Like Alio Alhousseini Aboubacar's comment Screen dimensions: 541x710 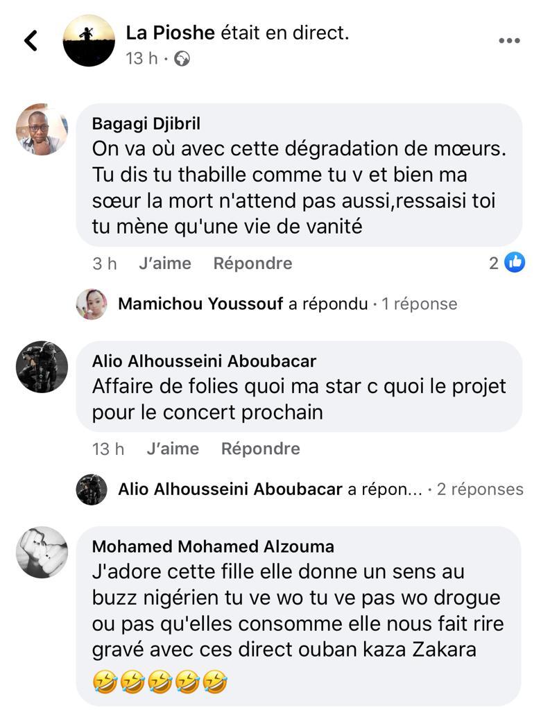coord(173,449)
